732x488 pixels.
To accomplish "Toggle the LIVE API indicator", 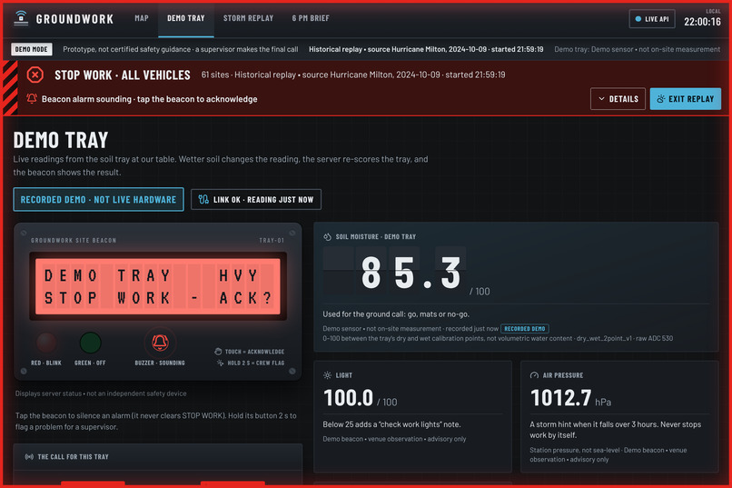I will (652, 19).
